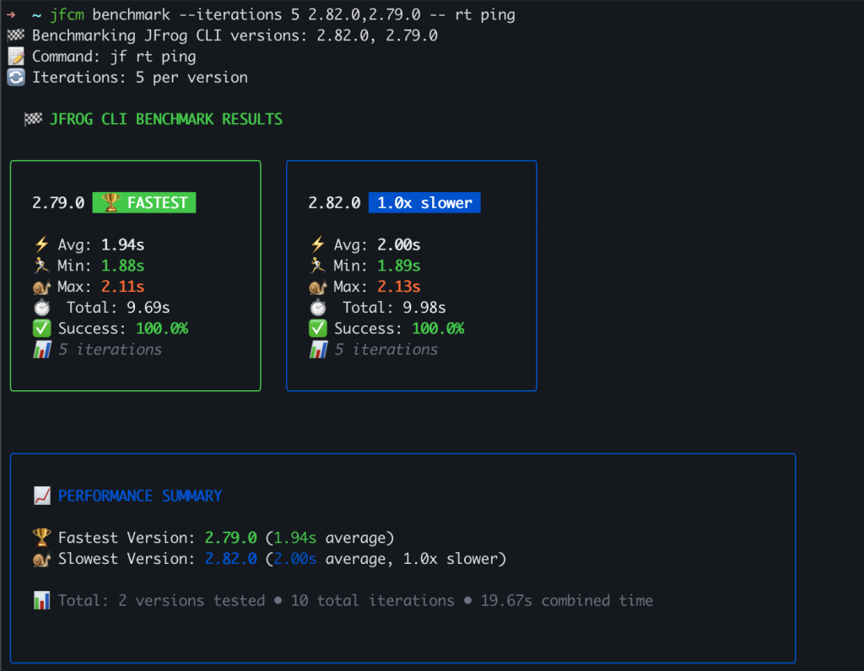Viewport: 864px width, 671px height.
Task: Select the runner Min icon in 2.82.0 card
Action: (x=317, y=266)
